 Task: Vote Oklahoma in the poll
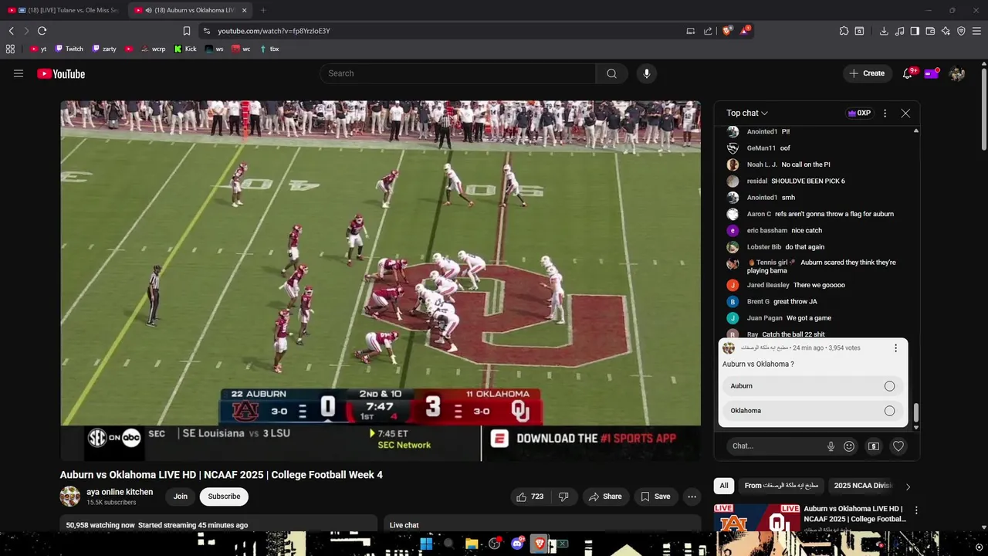click(x=813, y=411)
